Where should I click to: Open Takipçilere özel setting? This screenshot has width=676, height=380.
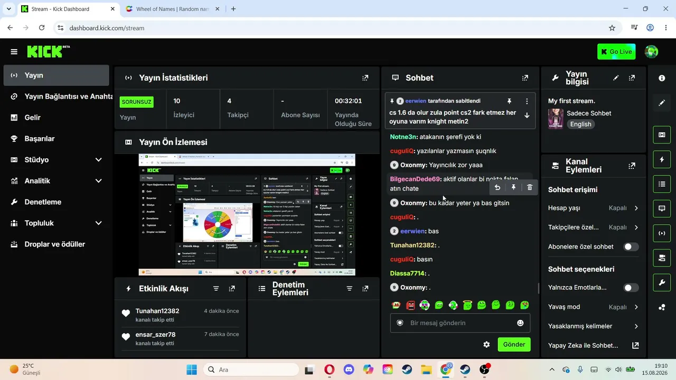click(593, 227)
